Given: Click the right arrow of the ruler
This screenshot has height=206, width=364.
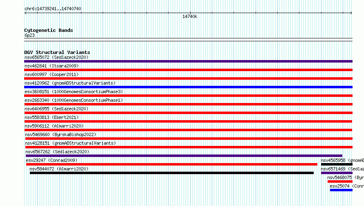Looking at the screenshot, I should [351, 13].
